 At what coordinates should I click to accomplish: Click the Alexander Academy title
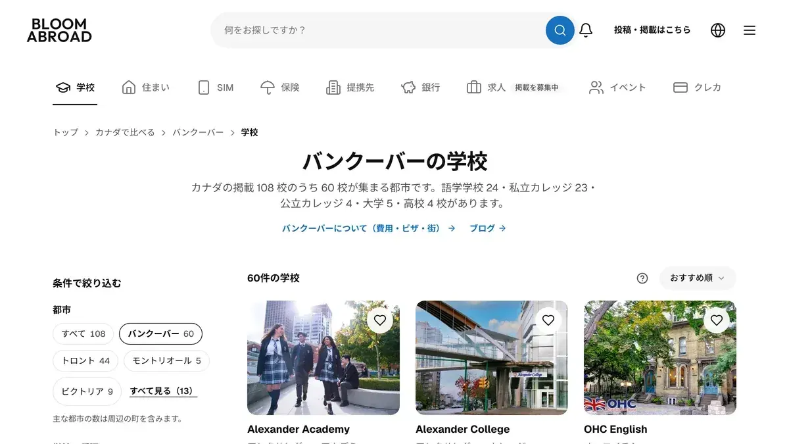[299, 429]
